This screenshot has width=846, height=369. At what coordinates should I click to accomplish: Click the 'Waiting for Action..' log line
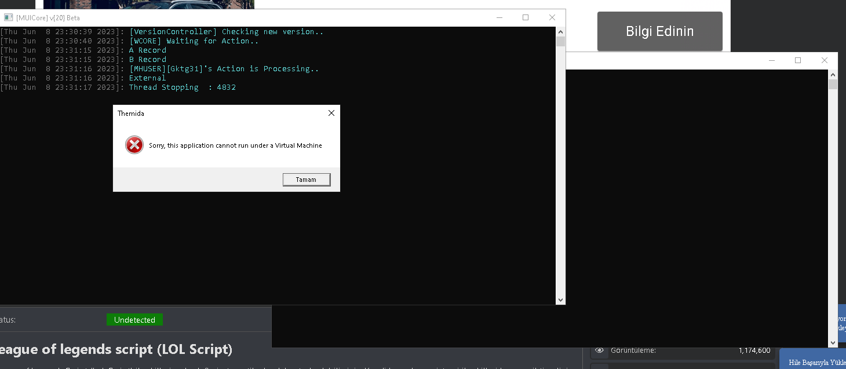pyautogui.click(x=130, y=41)
